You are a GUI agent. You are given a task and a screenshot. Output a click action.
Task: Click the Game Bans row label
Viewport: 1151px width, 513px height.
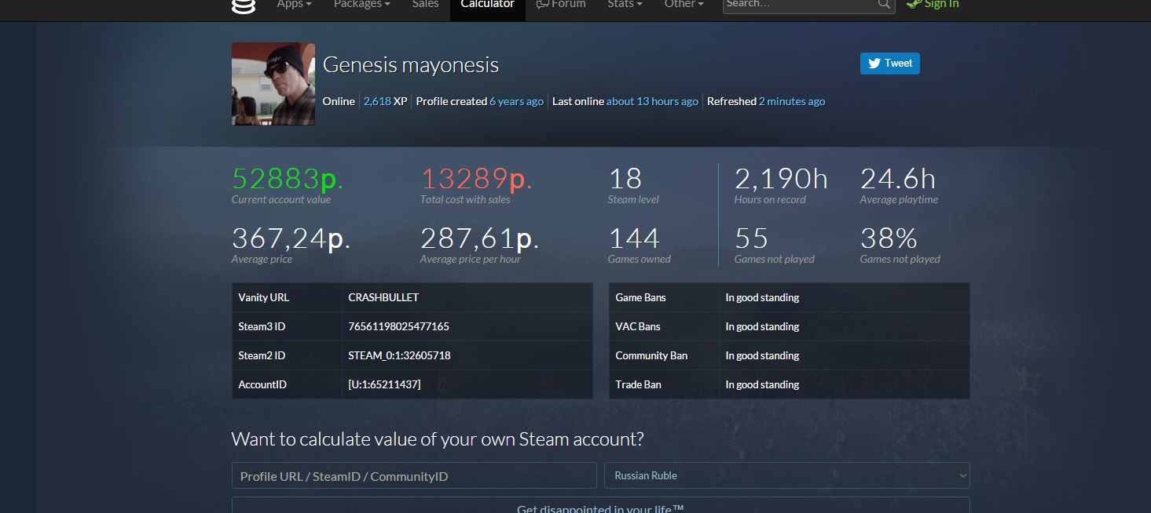point(640,298)
